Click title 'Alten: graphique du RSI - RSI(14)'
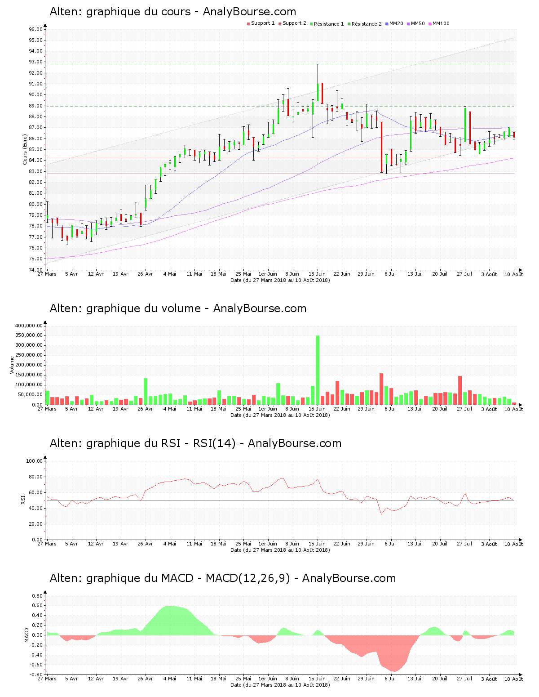This screenshot has width=539, height=697. (143, 443)
